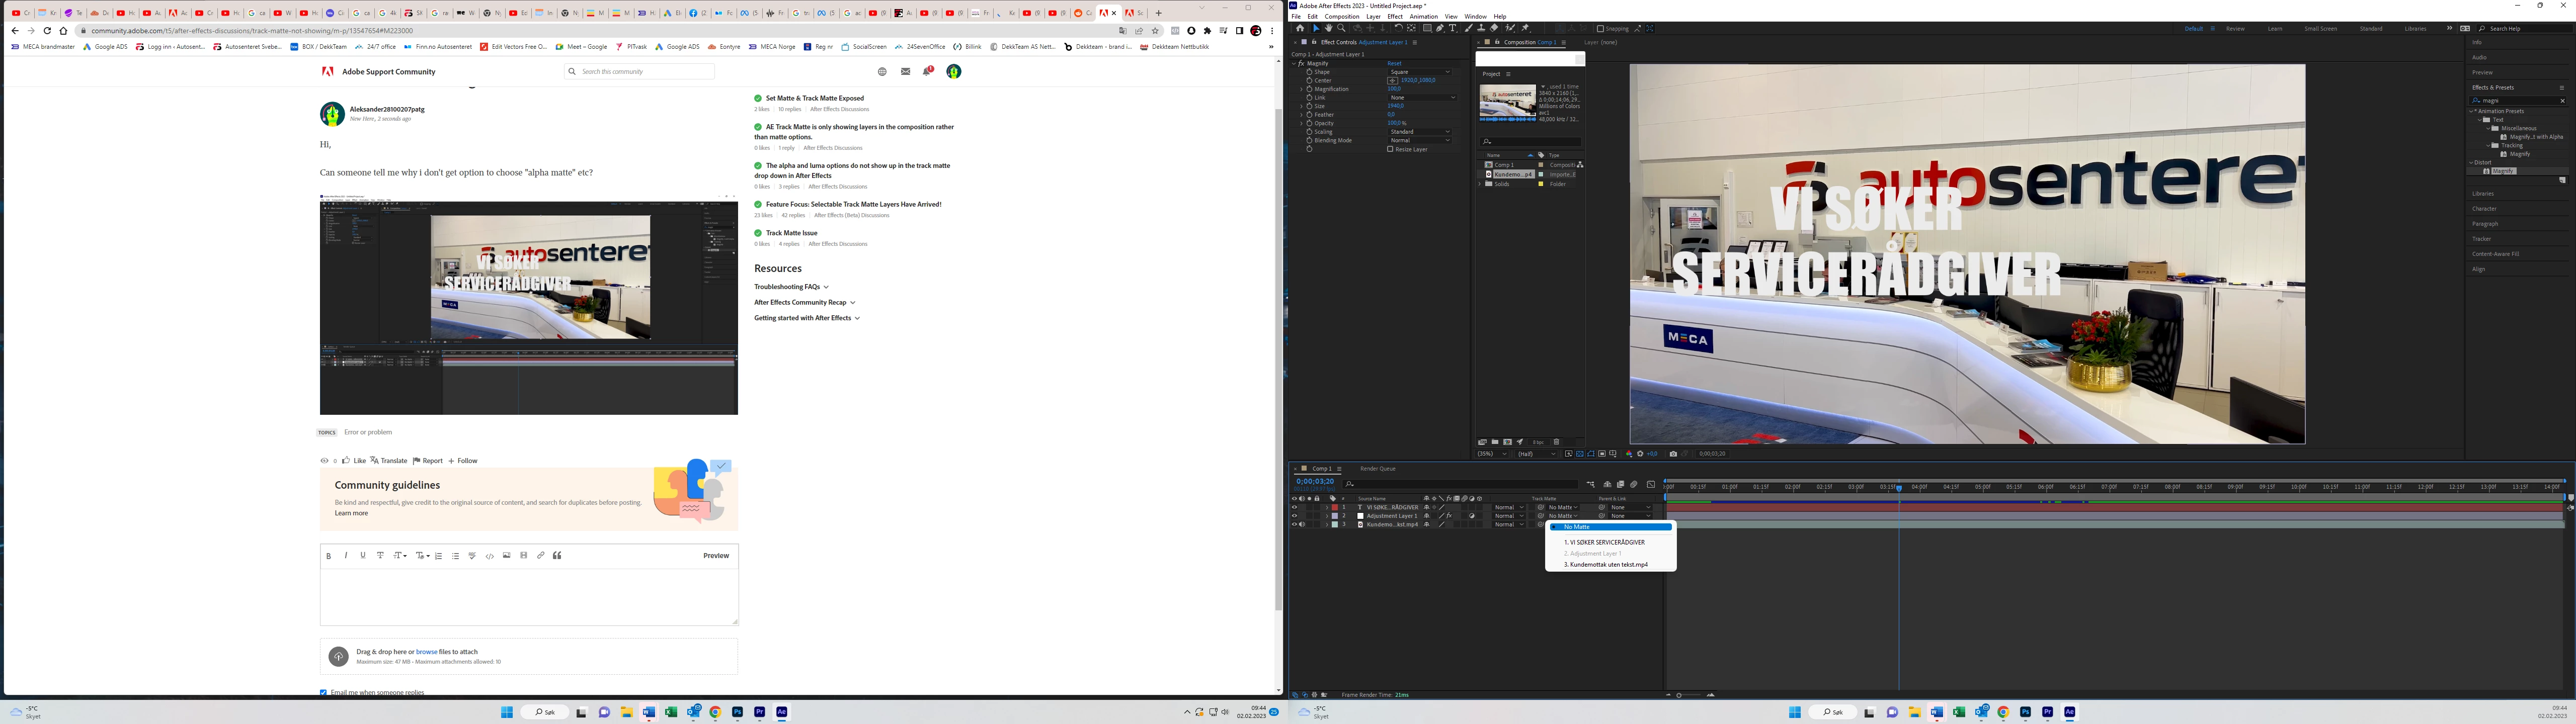Enable the Snapping checkbox

[x=1600, y=29]
